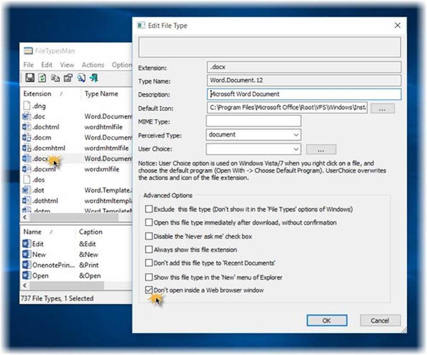Click the Properties toolbar icon
Image resolution: width=427 pixels, height=355 pixels.
tap(68, 78)
